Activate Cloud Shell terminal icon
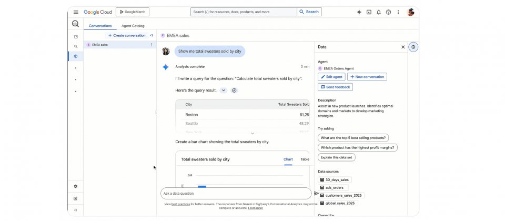Screen dimensions: 505x221 point(369,12)
